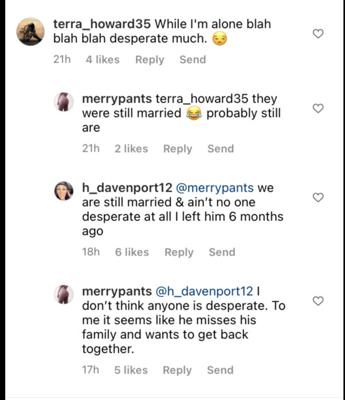
Task: Heart merrypants' 'misses his family' comment
Action: click(x=318, y=301)
